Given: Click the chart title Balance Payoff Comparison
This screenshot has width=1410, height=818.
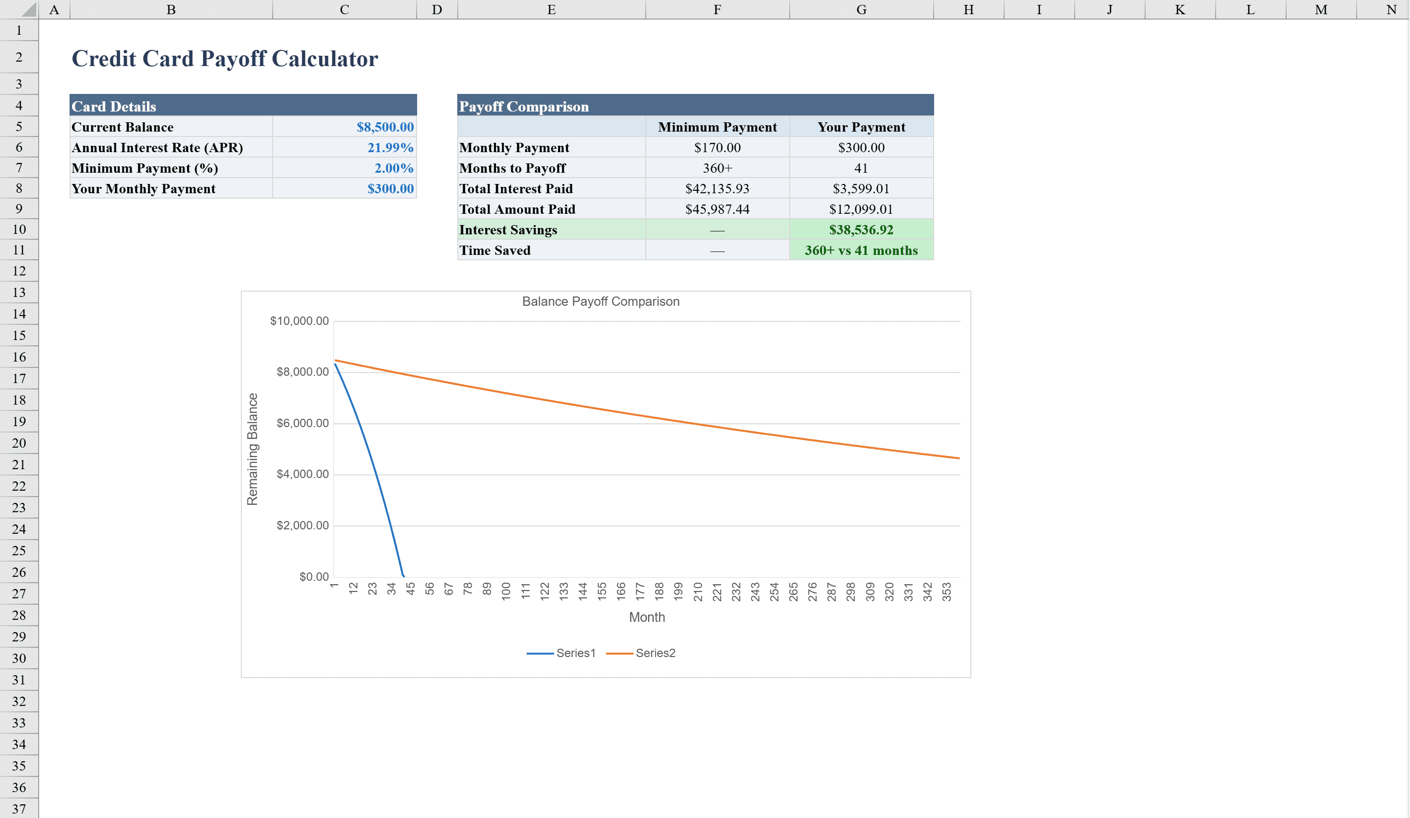Looking at the screenshot, I should [600, 301].
